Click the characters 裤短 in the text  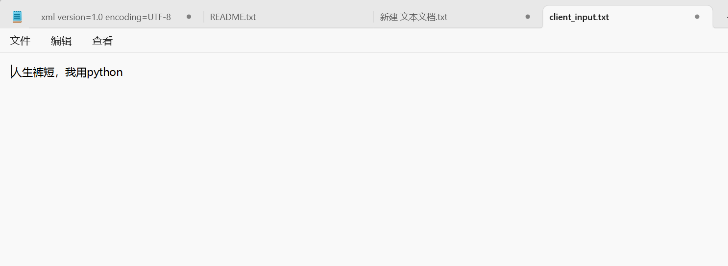coord(44,73)
